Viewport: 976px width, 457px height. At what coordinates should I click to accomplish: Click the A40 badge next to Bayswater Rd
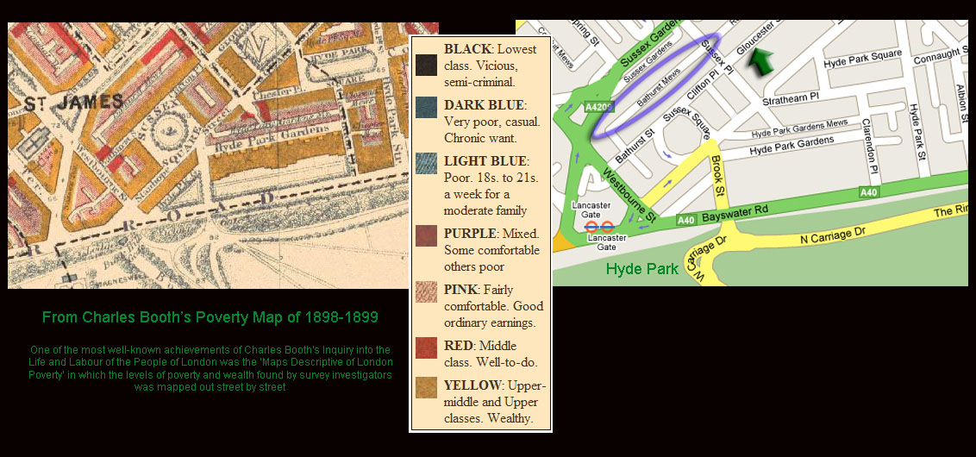click(686, 220)
